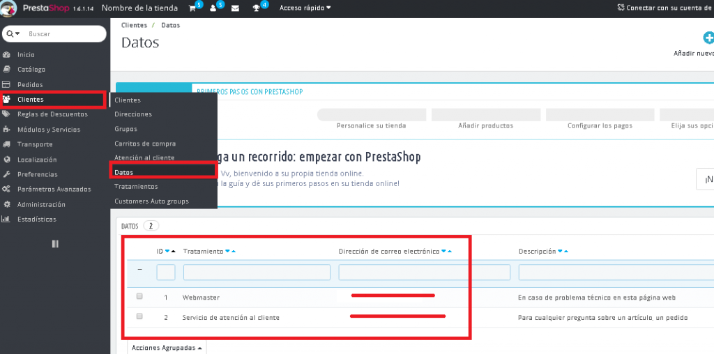The width and height of the screenshot is (714, 354).
Task: Open the messages envelope icon
Action: pos(235,8)
